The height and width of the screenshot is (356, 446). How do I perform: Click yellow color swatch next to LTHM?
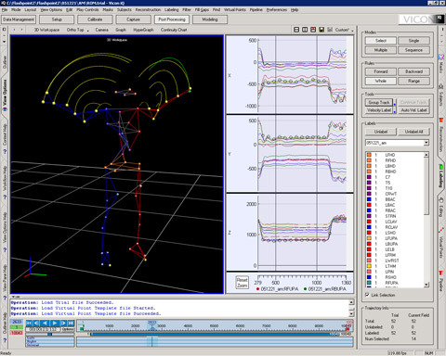pos(369,266)
